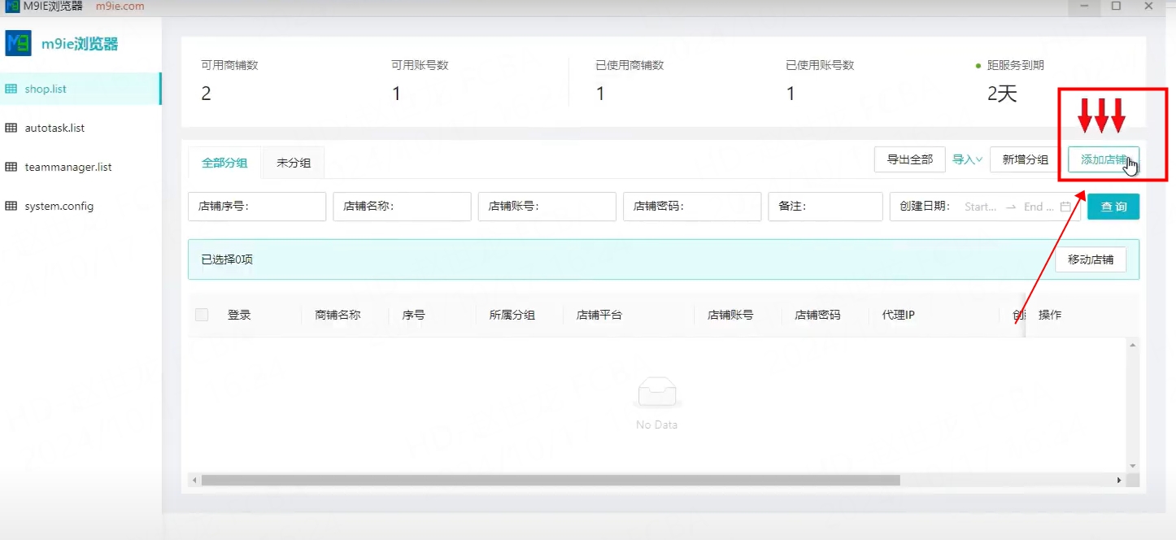Open the 创建日期 Start date picker

(980, 207)
